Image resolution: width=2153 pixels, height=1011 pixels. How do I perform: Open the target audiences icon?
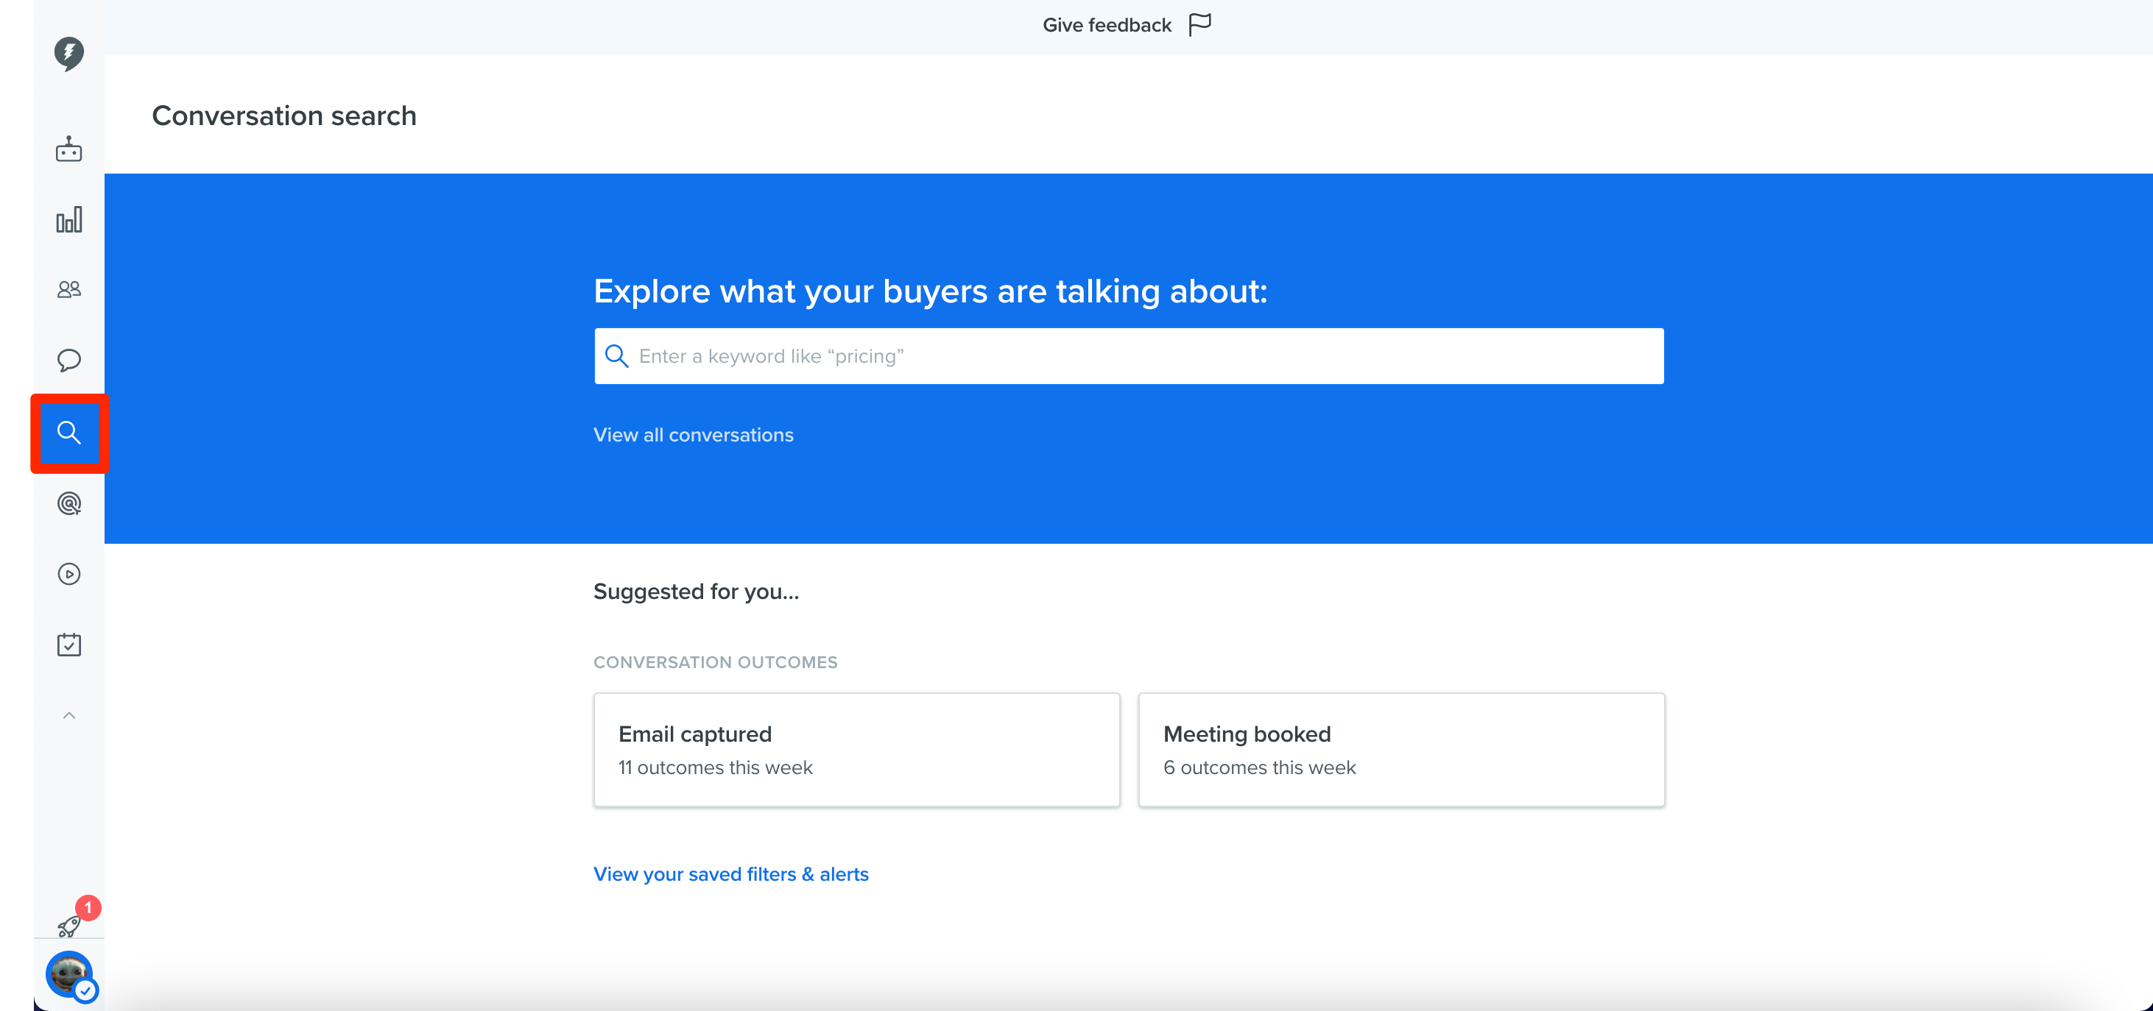68,504
